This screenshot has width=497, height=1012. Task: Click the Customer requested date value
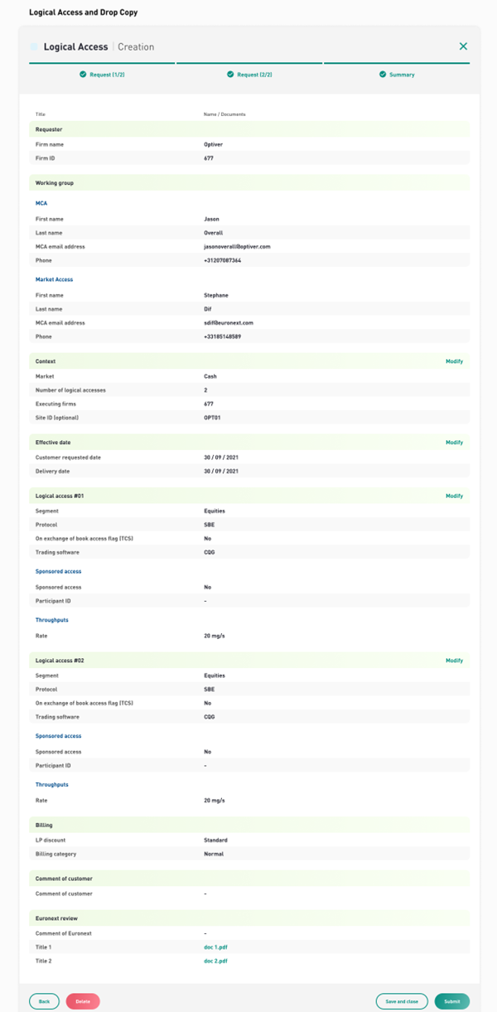coord(221,458)
